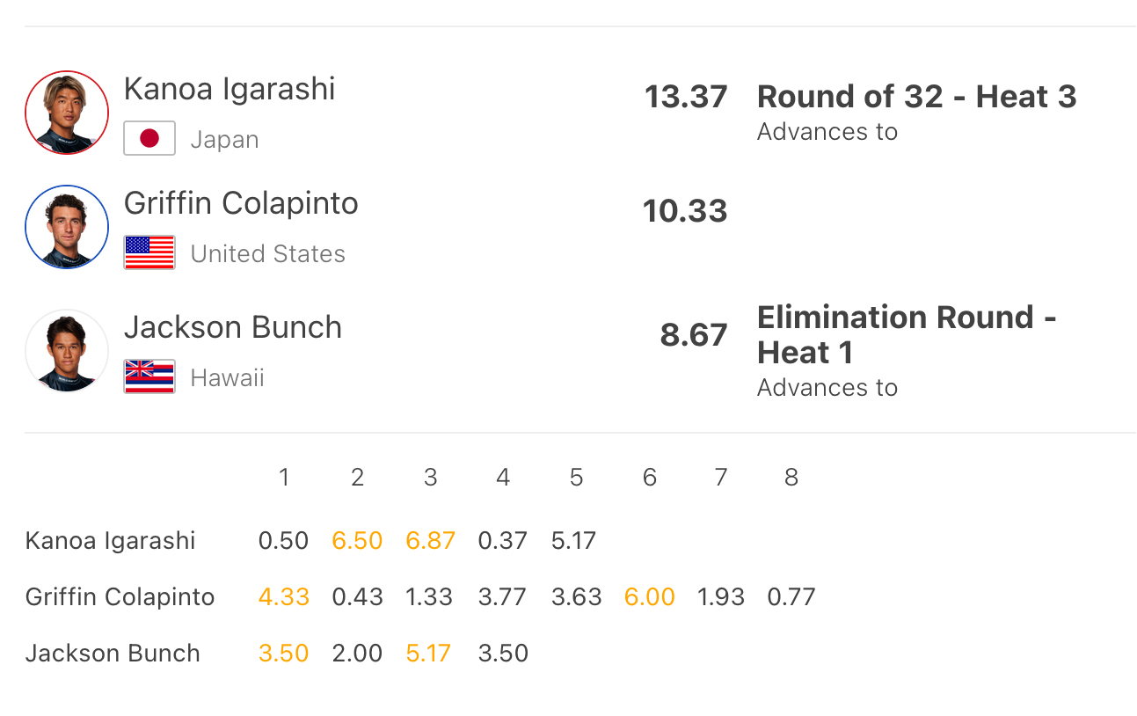Select Griffin Colapinto's 4.33 wave score
Viewport: 1137px width, 716px height.
click(284, 596)
